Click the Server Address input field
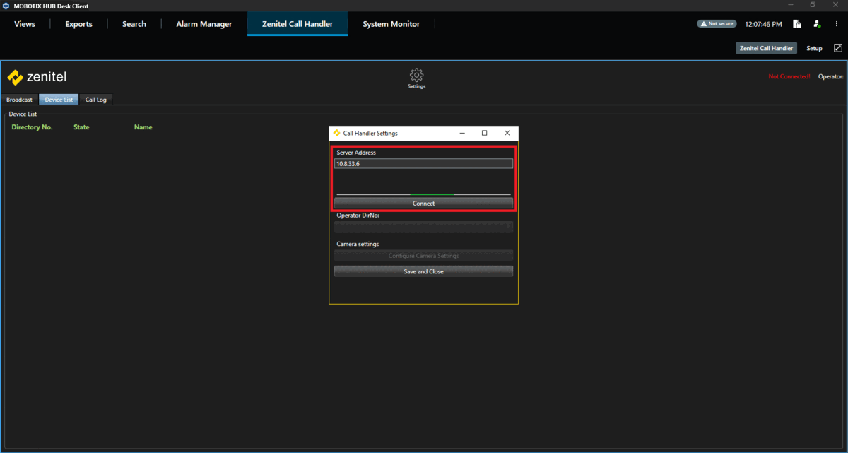 423,163
